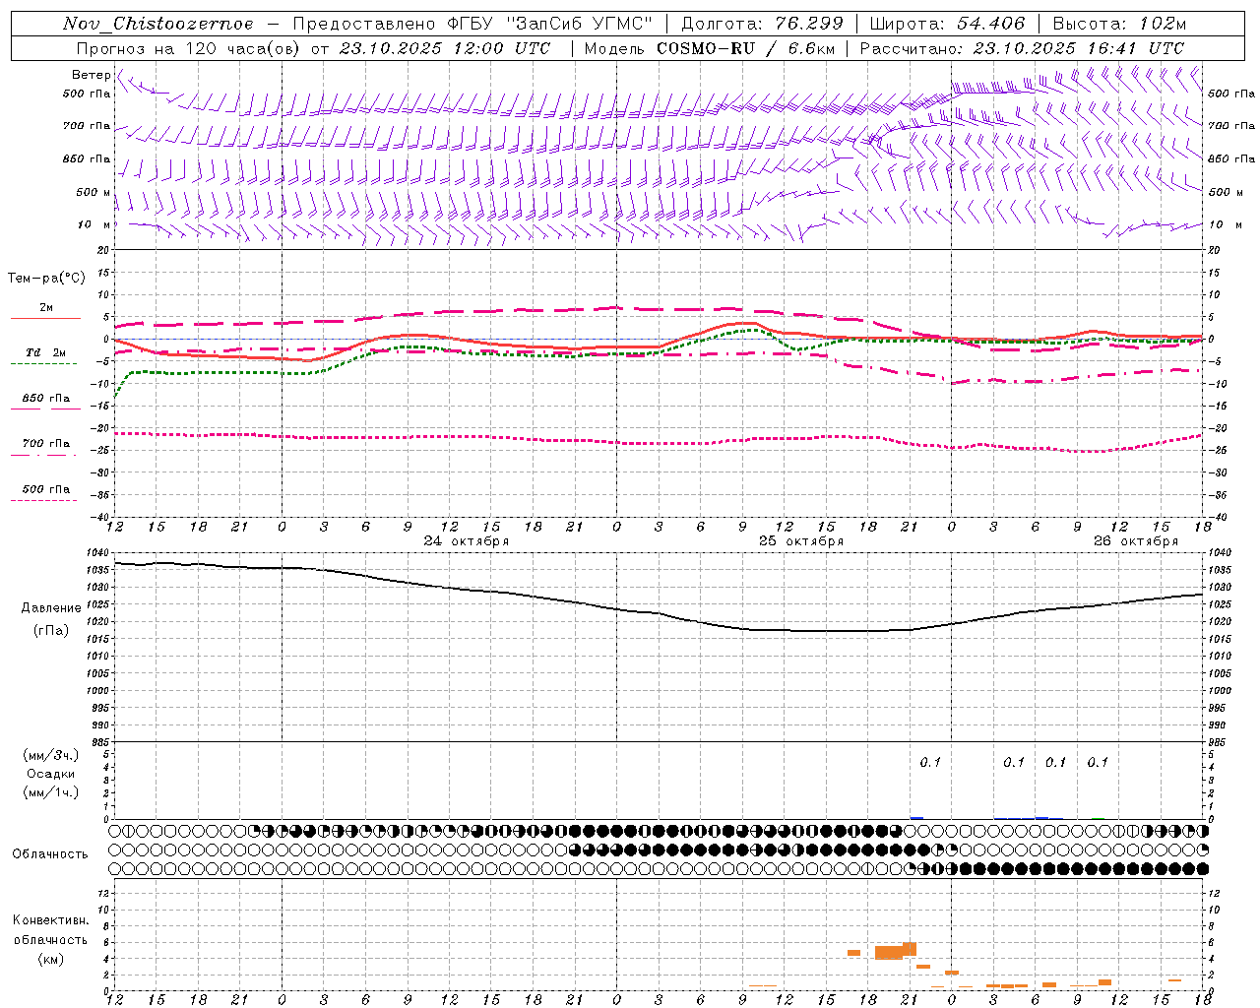Click the 700 гПа temperature legend entry
Viewport: 1260px width, 1008px height.
coord(46,444)
